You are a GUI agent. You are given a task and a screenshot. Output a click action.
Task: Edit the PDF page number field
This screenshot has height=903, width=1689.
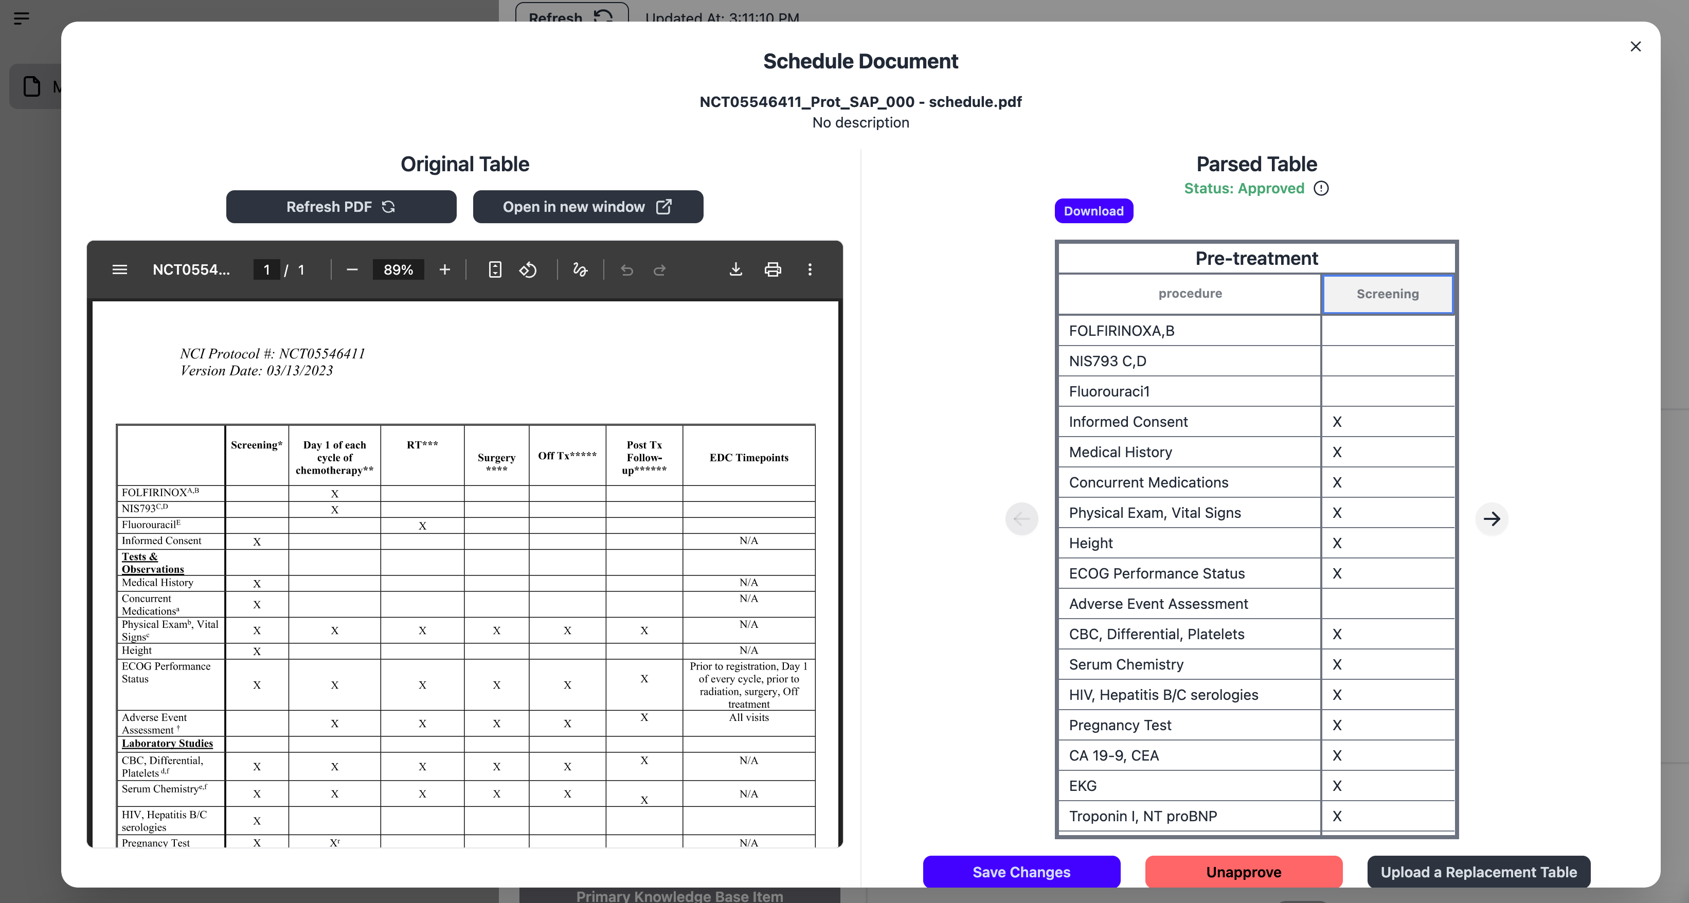point(266,269)
